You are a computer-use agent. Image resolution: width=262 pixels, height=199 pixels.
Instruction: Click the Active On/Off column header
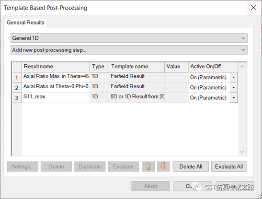click(x=213, y=67)
